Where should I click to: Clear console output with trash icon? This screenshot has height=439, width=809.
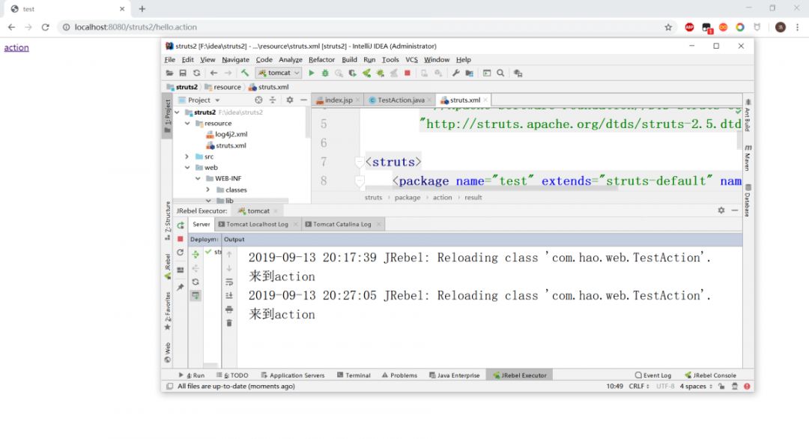coord(229,323)
